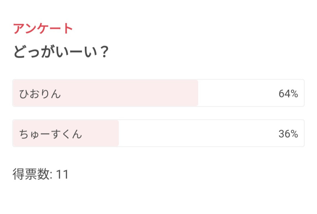The height and width of the screenshot is (214, 317).
Task: Click the 得票数 vote count line
Action: pyautogui.click(x=40, y=174)
